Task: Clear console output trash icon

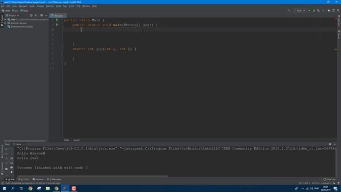Action: [x=12, y=172]
